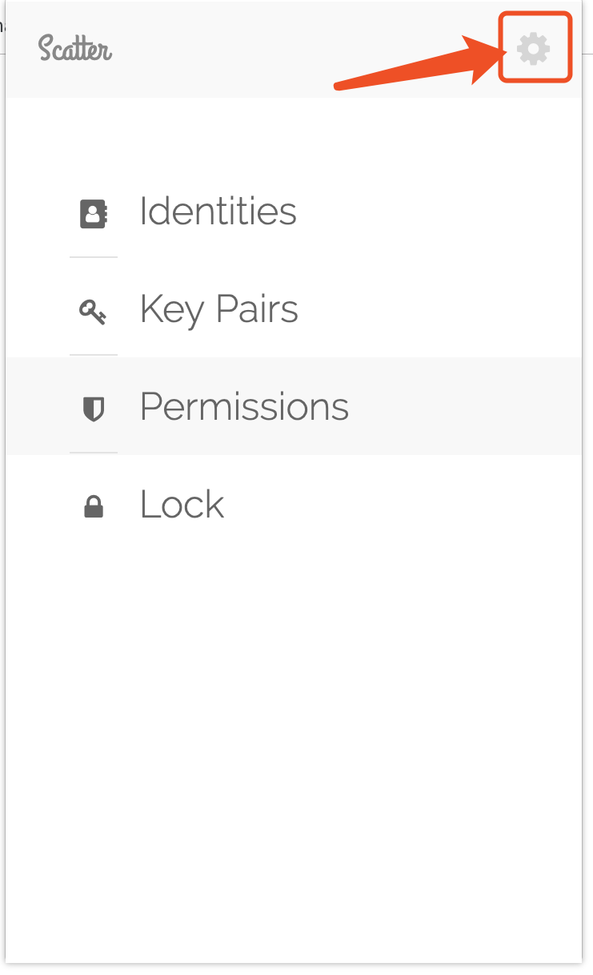This screenshot has height=975, width=593.
Task: Open the Identities menu entry
Action: click(x=294, y=212)
